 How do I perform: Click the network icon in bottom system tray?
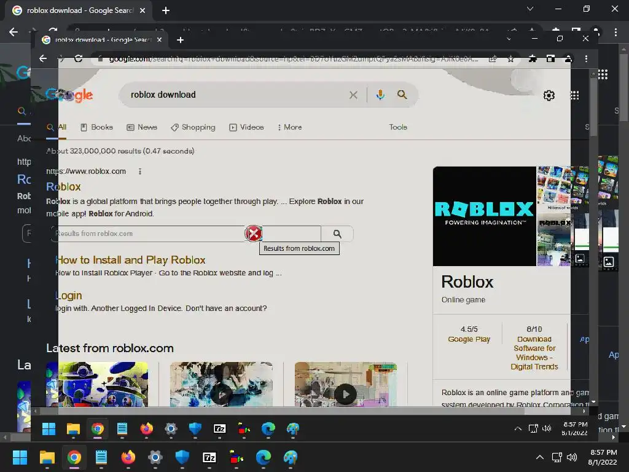pos(557,457)
